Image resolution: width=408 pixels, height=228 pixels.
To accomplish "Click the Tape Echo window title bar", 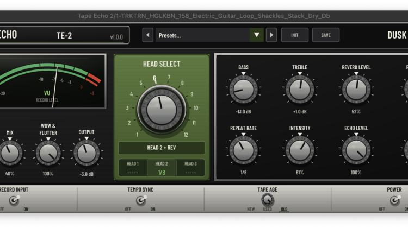I will click(x=204, y=16).
